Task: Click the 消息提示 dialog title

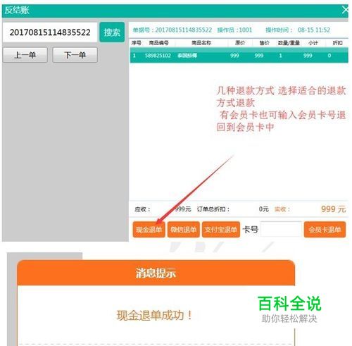Action: coord(156,273)
